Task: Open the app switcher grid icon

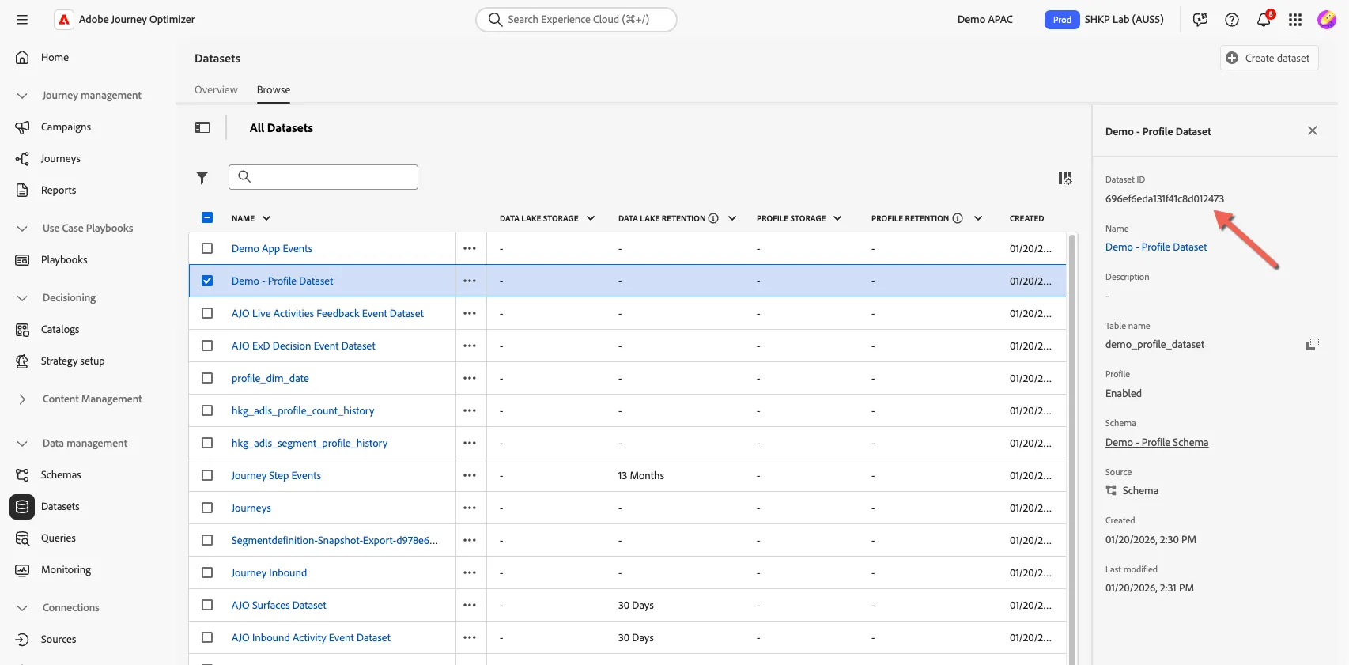Action: tap(1295, 20)
